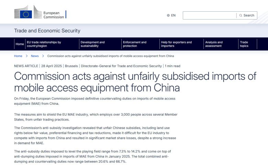Viewport: 268px width, 165px height.
Task: Click the Trade and Economic Security title
Action: click(47, 31)
